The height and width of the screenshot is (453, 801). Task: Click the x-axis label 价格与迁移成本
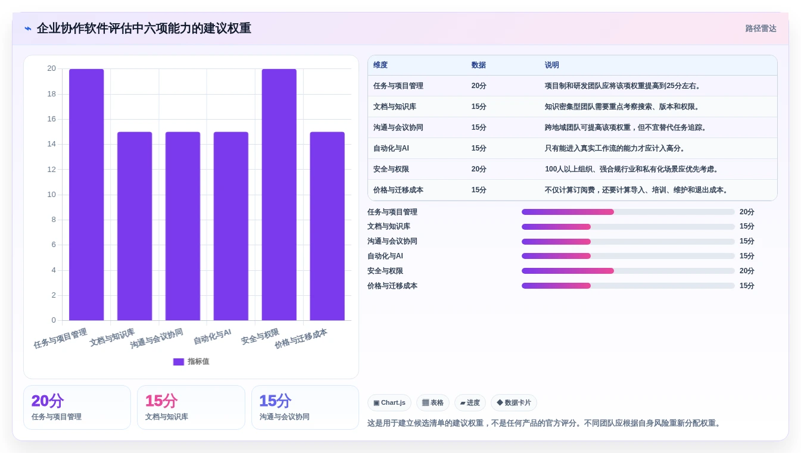click(x=301, y=339)
